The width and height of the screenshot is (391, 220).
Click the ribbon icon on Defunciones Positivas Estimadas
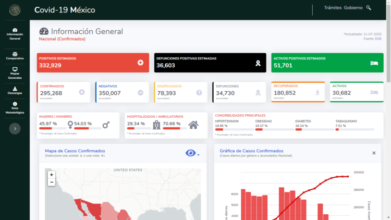(x=258, y=63)
